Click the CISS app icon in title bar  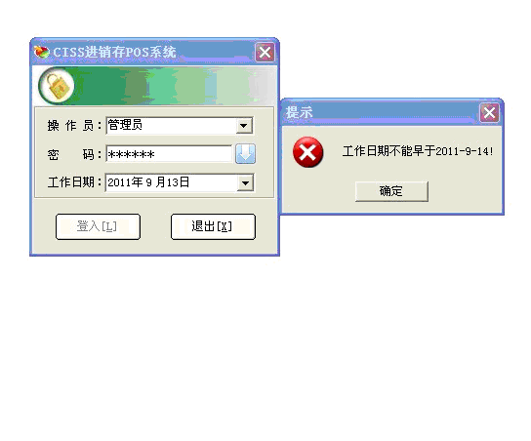tap(41, 52)
